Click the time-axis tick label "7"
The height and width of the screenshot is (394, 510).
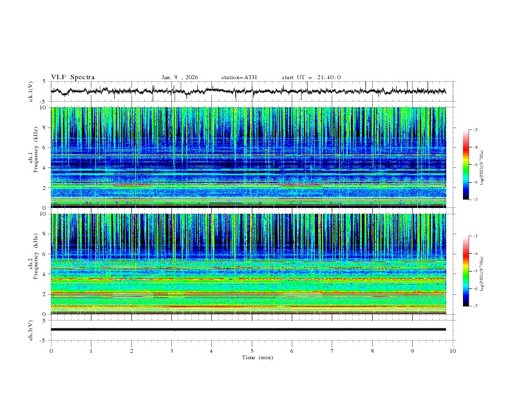332,351
